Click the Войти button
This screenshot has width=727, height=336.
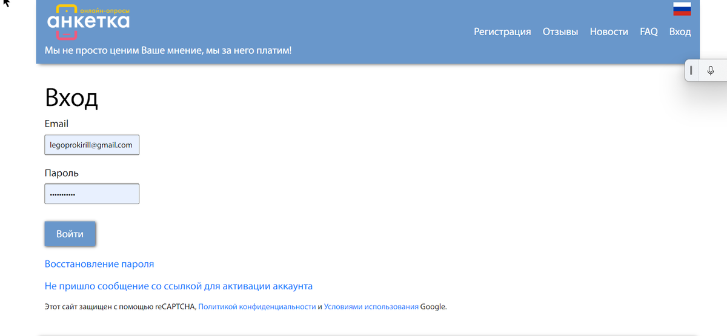coord(70,234)
